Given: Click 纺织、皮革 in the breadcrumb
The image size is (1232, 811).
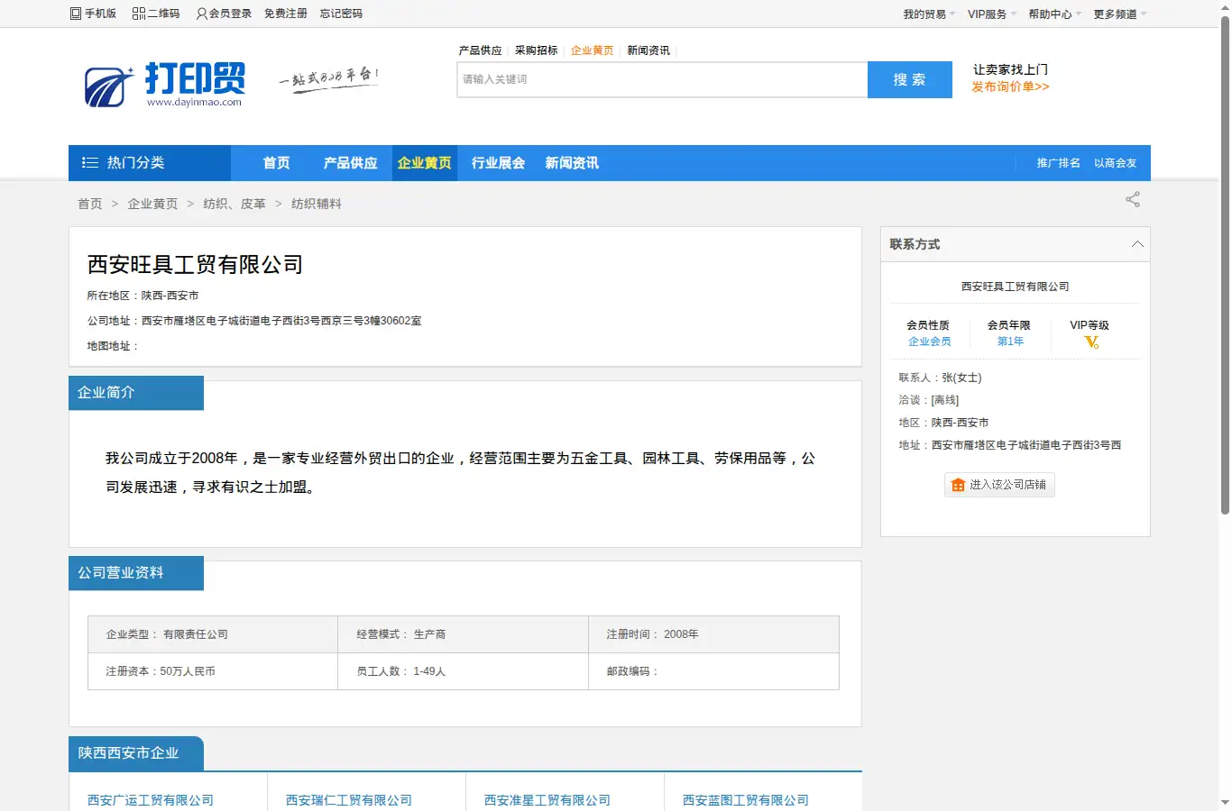Looking at the screenshot, I should coord(234,204).
